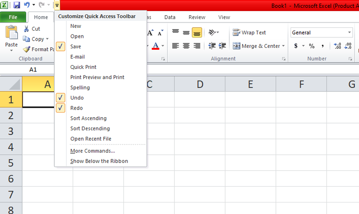The height and width of the screenshot is (214, 359).
Task: Close the Customize Quick Access Toolbar dropdown arrow
Action: click(57, 5)
